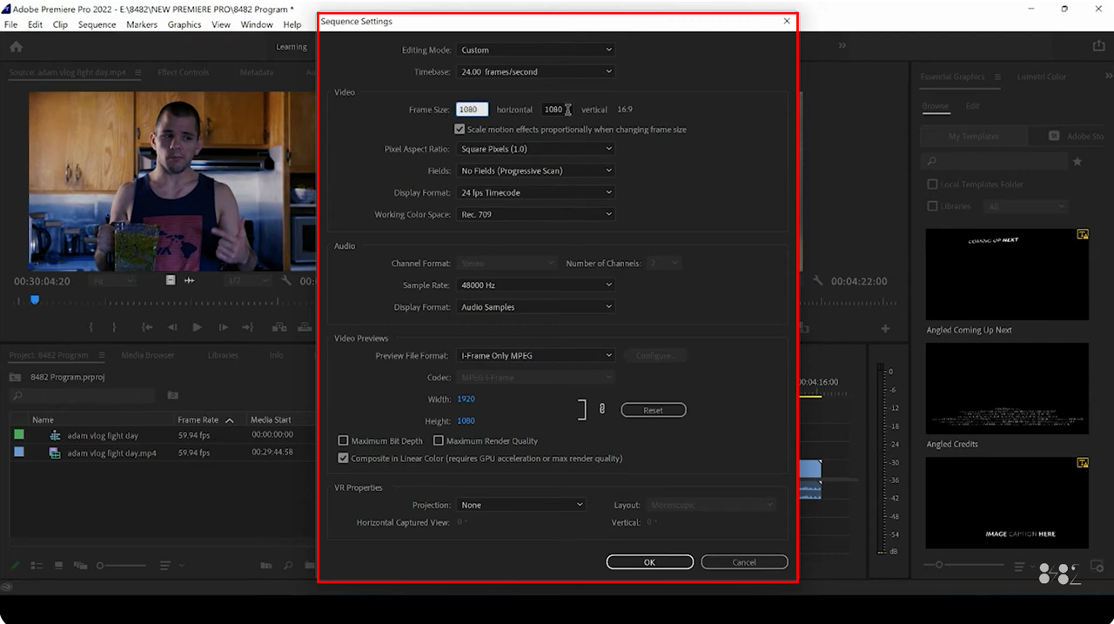
Task: Click Reset button for preview size
Action: click(x=654, y=410)
